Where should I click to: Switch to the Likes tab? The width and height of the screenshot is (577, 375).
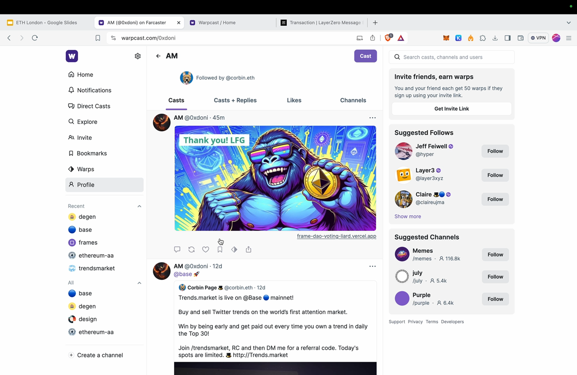(x=294, y=100)
